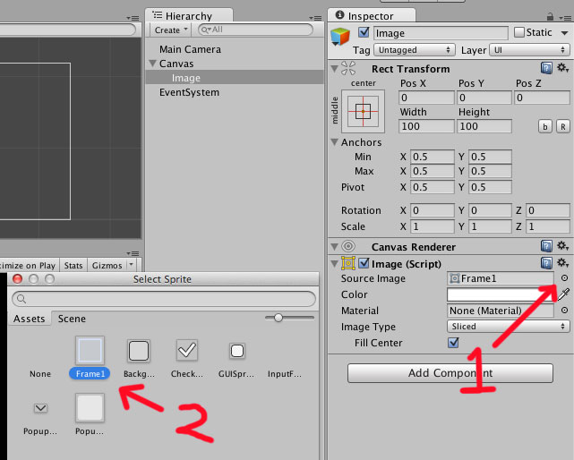Viewport: 574px width, 460px height.
Task: Open the Hierarchy panel options menu
Action: pyautogui.click(x=315, y=18)
